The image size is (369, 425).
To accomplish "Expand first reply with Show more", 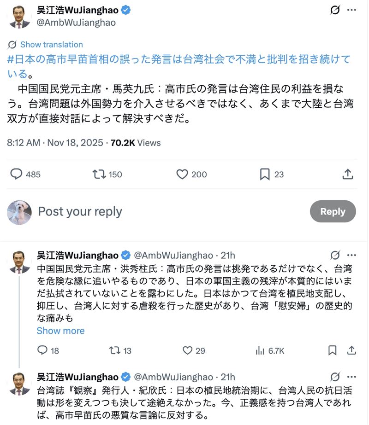I will [x=60, y=331].
